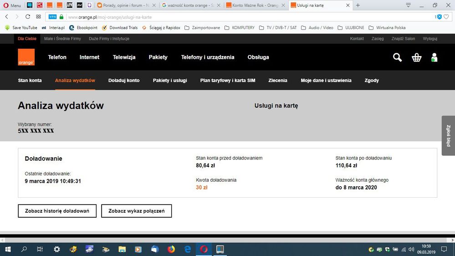455x256 pixels.
Task: Toggle the VPN badge in address bar
Action: tap(52, 17)
